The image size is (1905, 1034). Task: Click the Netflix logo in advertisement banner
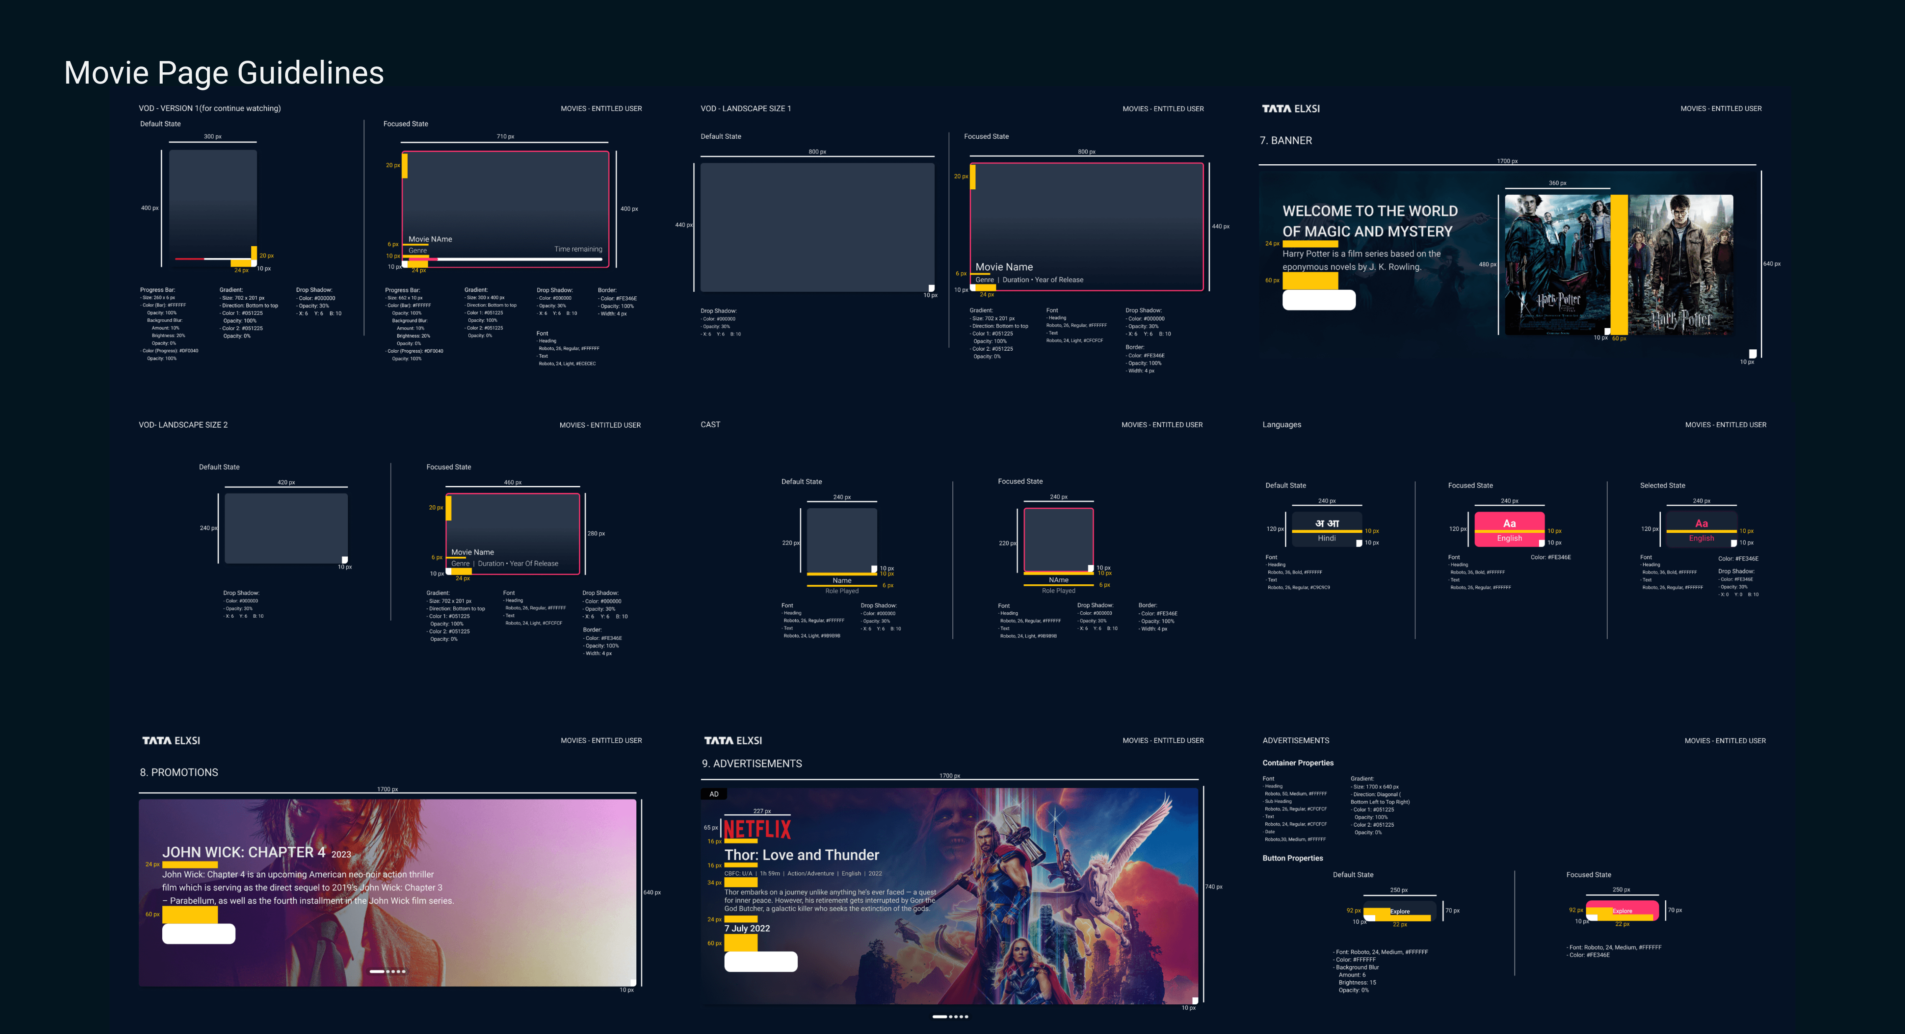pos(757,828)
